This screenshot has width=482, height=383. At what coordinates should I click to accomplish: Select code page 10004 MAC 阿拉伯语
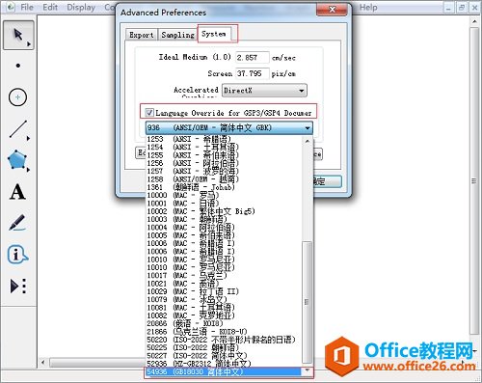[224, 228]
